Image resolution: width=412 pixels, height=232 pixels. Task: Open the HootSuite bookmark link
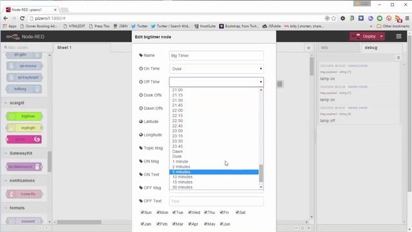tap(205, 26)
